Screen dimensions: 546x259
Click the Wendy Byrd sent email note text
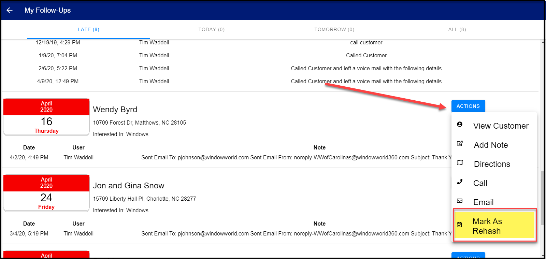coord(296,157)
